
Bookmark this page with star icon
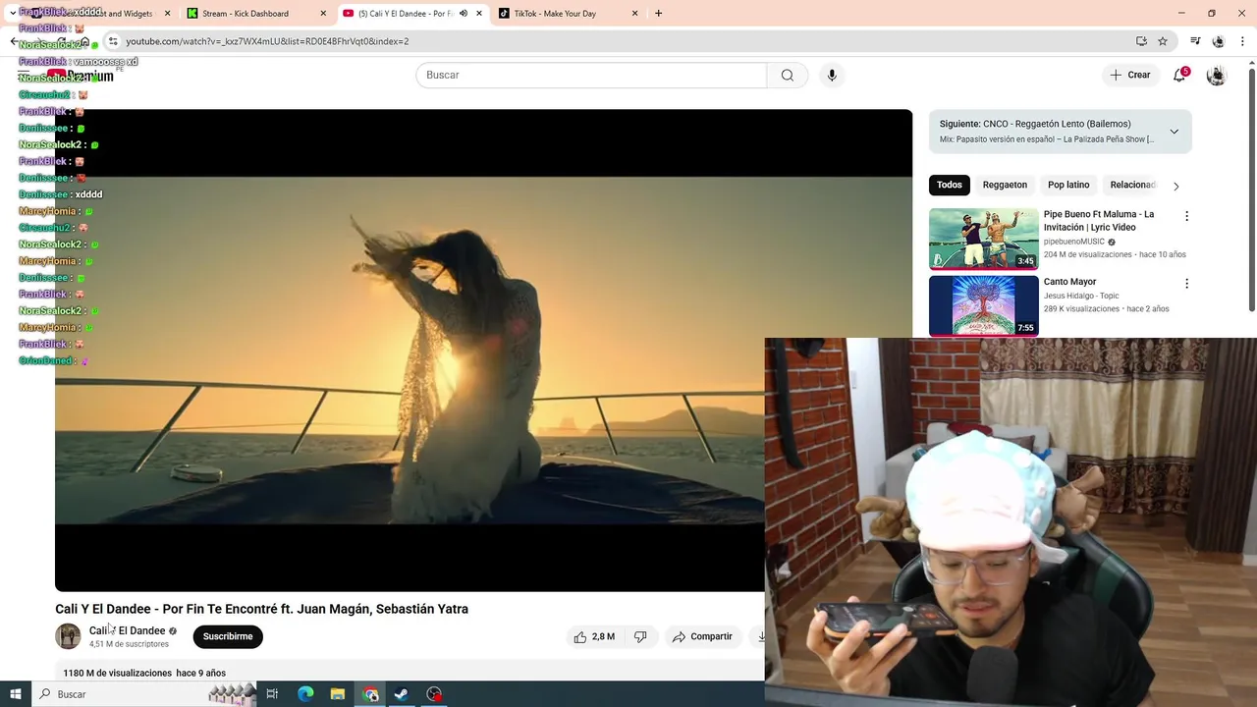(1163, 41)
